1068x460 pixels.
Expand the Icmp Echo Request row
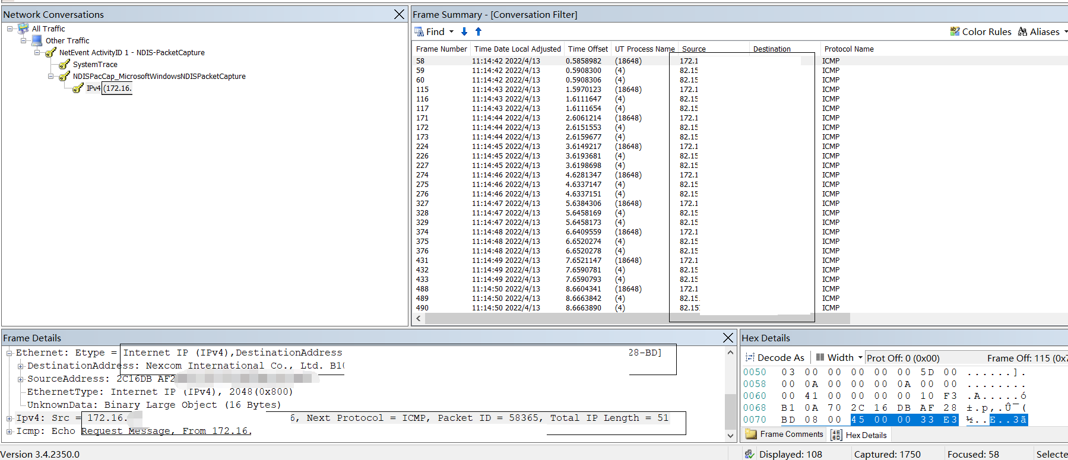pos(9,432)
